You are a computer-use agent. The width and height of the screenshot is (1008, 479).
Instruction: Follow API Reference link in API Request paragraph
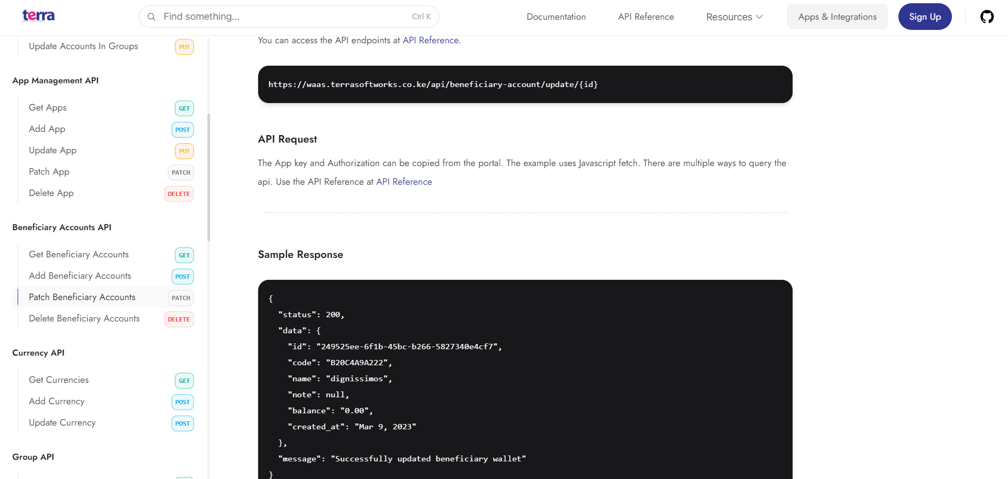click(x=404, y=182)
